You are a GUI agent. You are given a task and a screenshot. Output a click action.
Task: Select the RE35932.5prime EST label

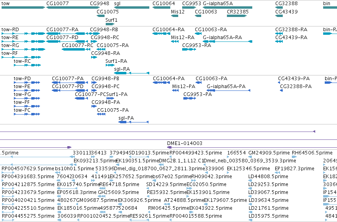click(167, 192)
